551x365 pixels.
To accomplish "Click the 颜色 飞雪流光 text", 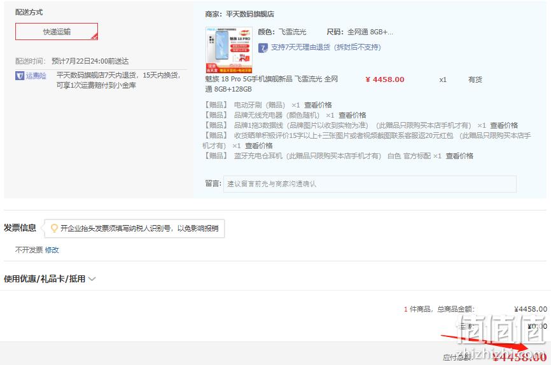I will (282, 32).
